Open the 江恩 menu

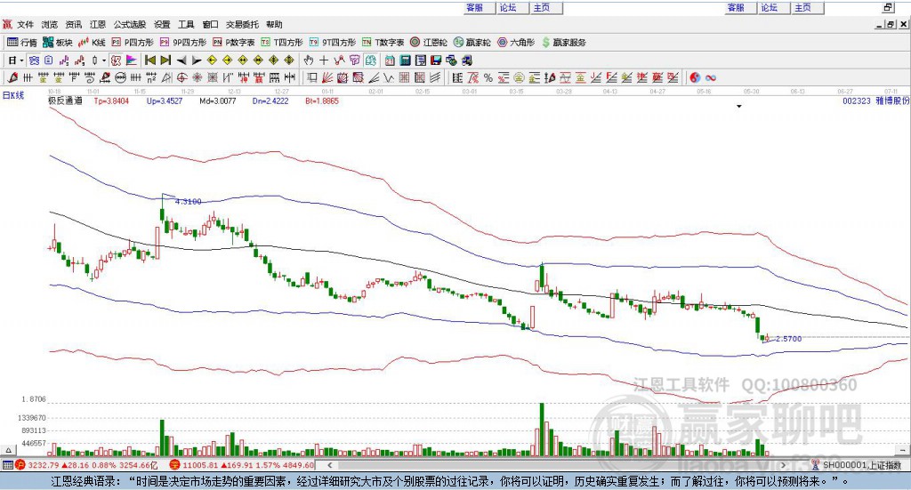(98, 25)
